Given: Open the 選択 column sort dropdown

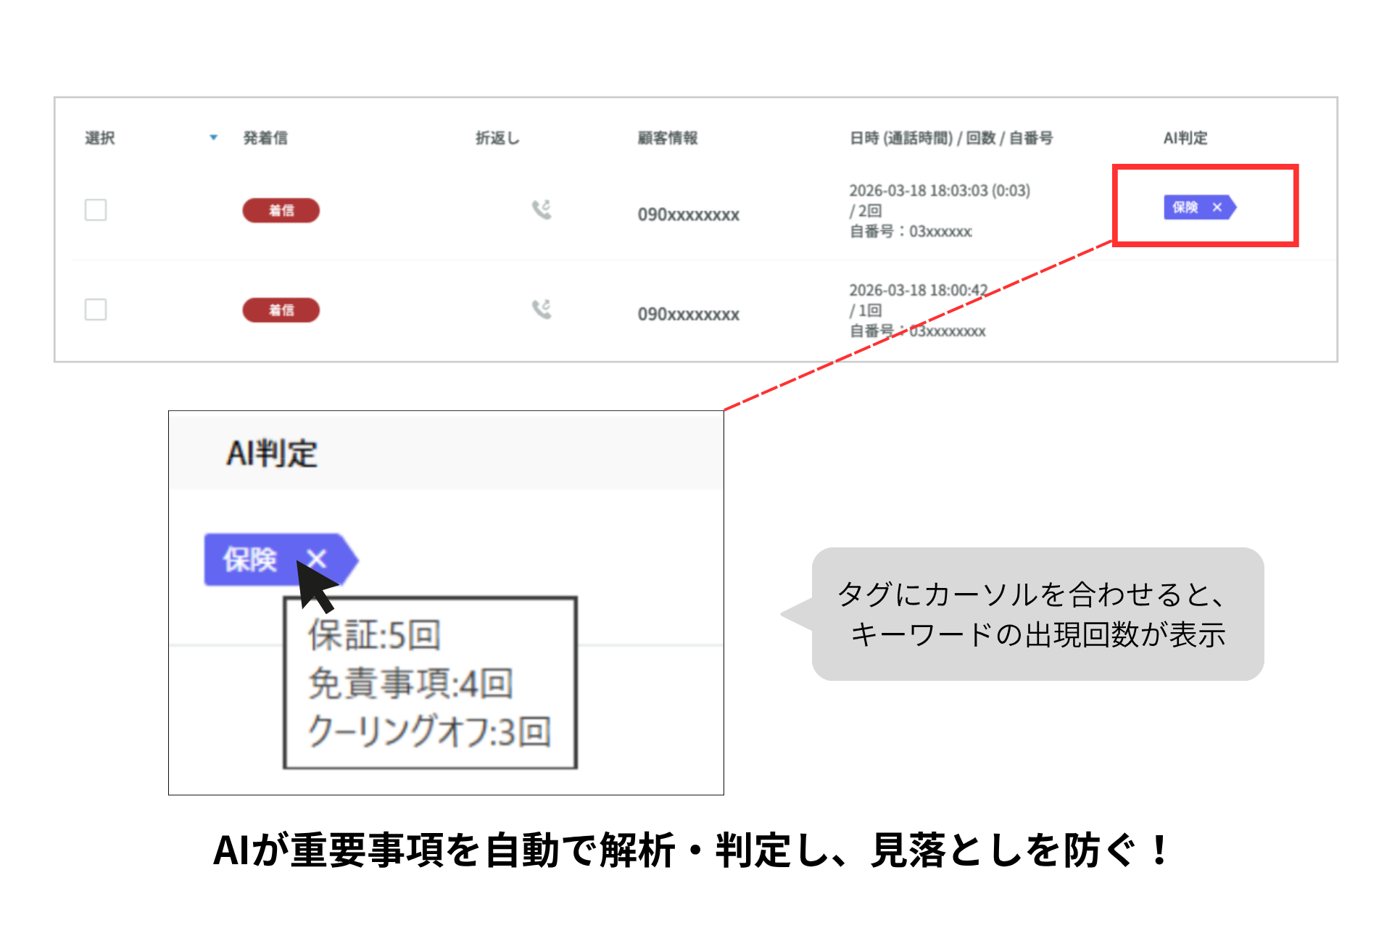Looking at the screenshot, I should pos(212,138).
